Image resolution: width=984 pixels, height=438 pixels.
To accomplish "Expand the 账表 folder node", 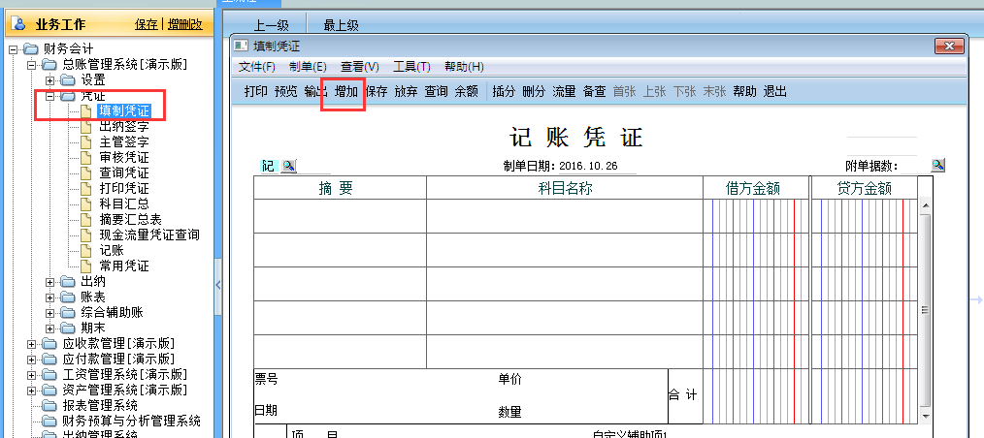I will click(x=50, y=297).
